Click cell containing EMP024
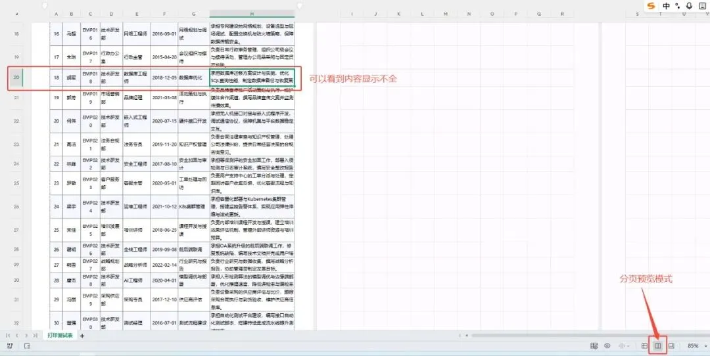The height and width of the screenshot is (356, 710). [x=90, y=207]
